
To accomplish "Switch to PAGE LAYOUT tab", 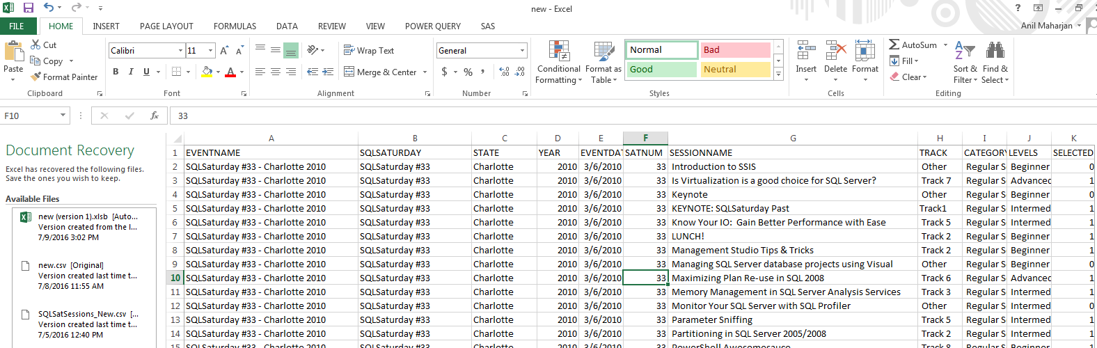I will point(166,26).
